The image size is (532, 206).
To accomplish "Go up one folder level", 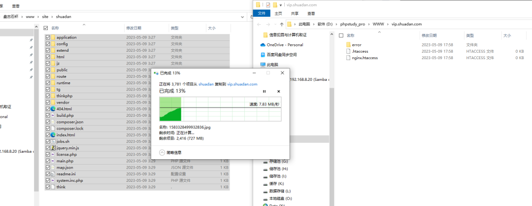I will click(282, 25).
